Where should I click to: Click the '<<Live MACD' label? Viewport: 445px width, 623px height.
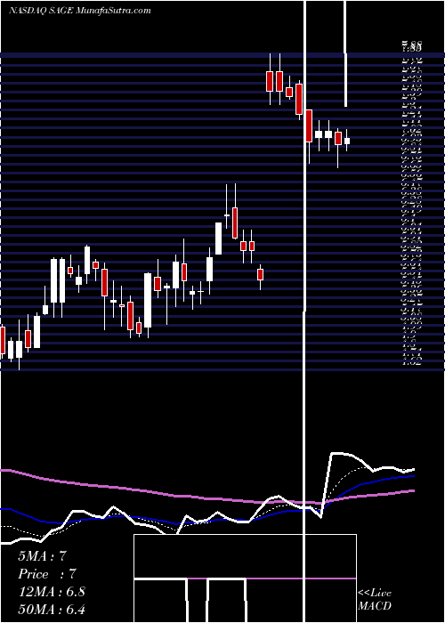coord(375,600)
